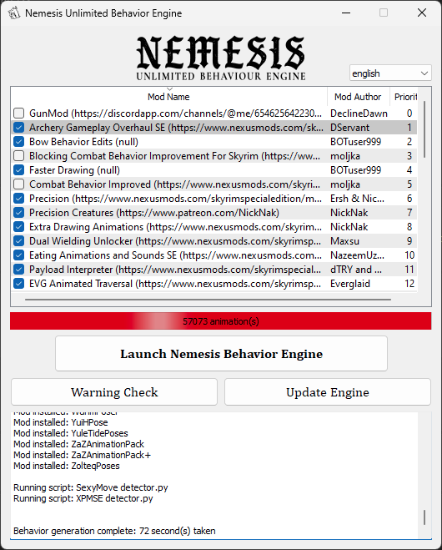Uncheck Bow Behavior Edits mod
This screenshot has height=550, width=442.
pyautogui.click(x=18, y=142)
